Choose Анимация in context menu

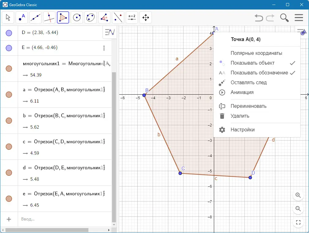257,92
